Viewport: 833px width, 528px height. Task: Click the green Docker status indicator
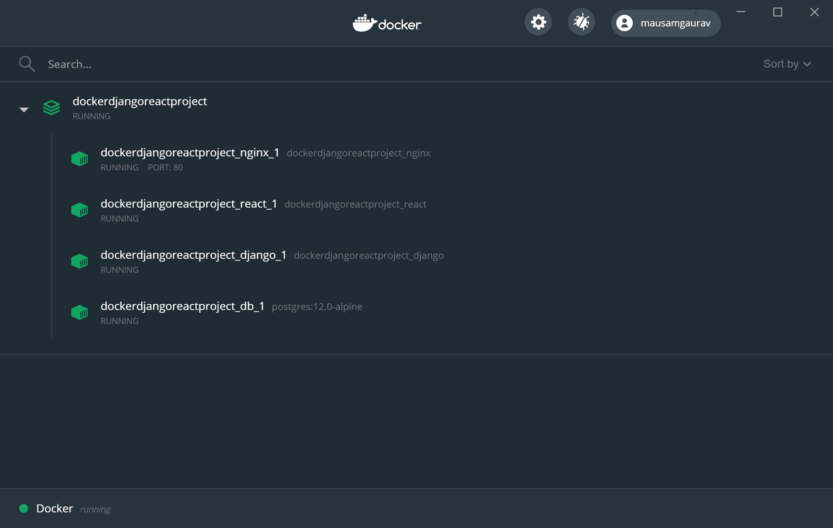coord(24,508)
